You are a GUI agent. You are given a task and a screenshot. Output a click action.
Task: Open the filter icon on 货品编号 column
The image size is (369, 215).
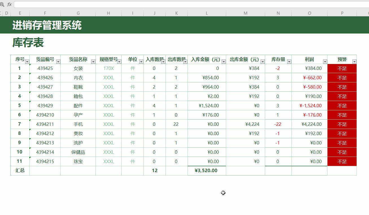pyautogui.click(x=58, y=61)
